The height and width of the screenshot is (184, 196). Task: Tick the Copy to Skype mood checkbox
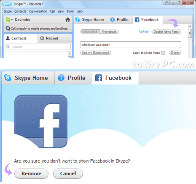point(163,53)
